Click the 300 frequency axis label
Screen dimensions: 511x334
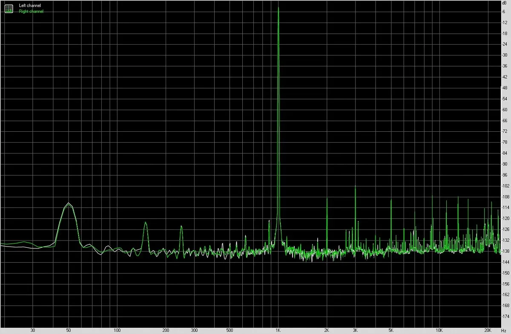tap(194, 330)
